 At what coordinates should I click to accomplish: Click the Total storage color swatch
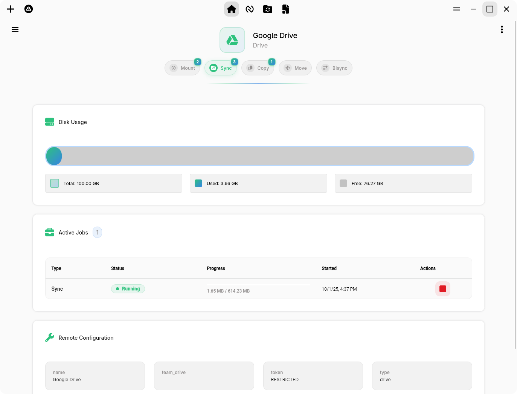coord(55,183)
